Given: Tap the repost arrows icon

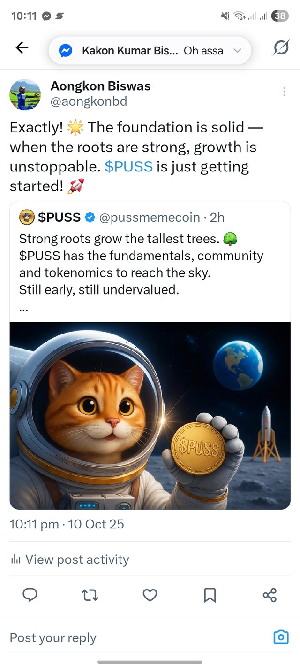Looking at the screenshot, I should (90, 595).
